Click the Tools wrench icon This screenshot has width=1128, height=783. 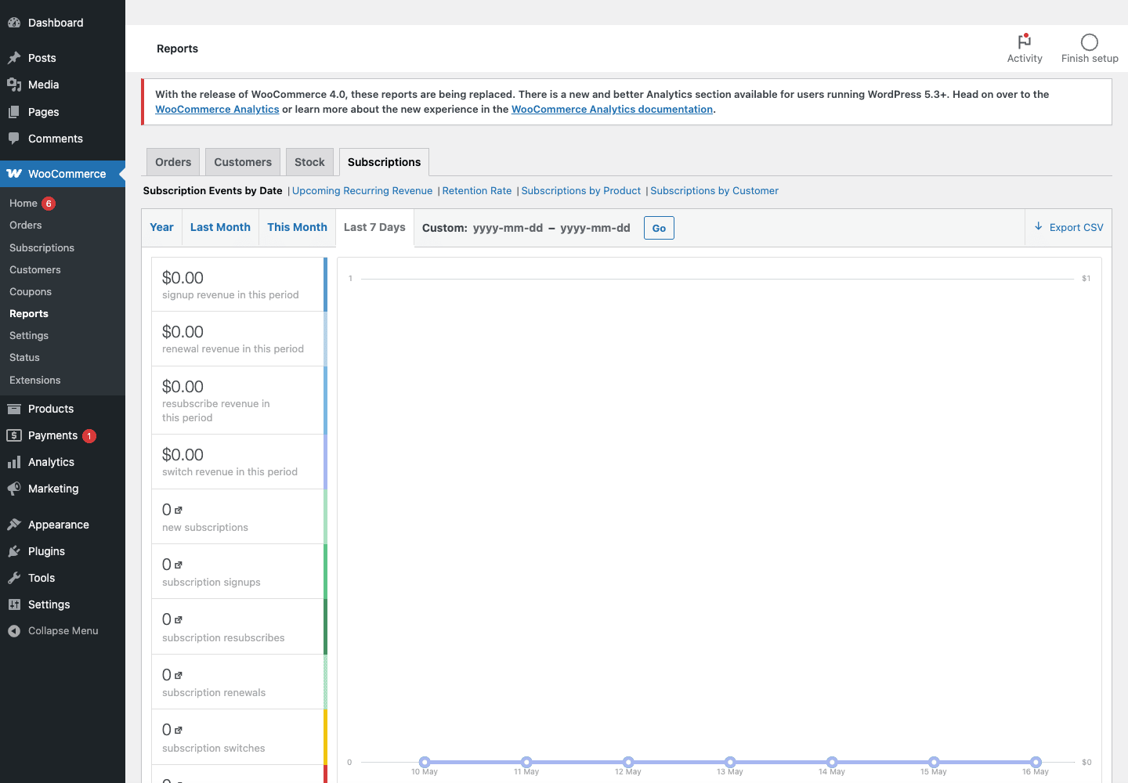(x=14, y=578)
